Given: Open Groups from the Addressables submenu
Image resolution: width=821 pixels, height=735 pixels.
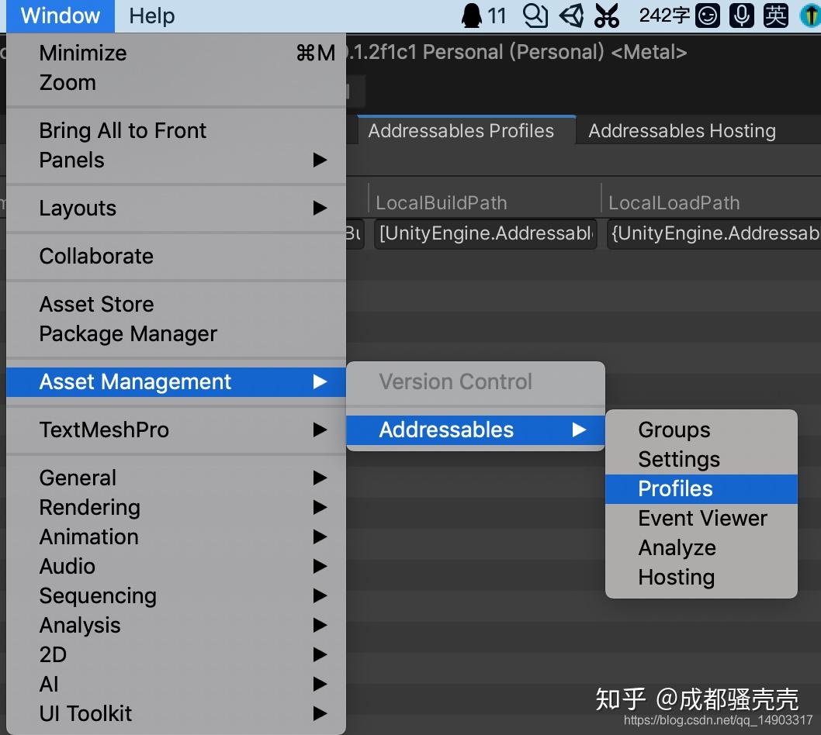Looking at the screenshot, I should tap(673, 430).
